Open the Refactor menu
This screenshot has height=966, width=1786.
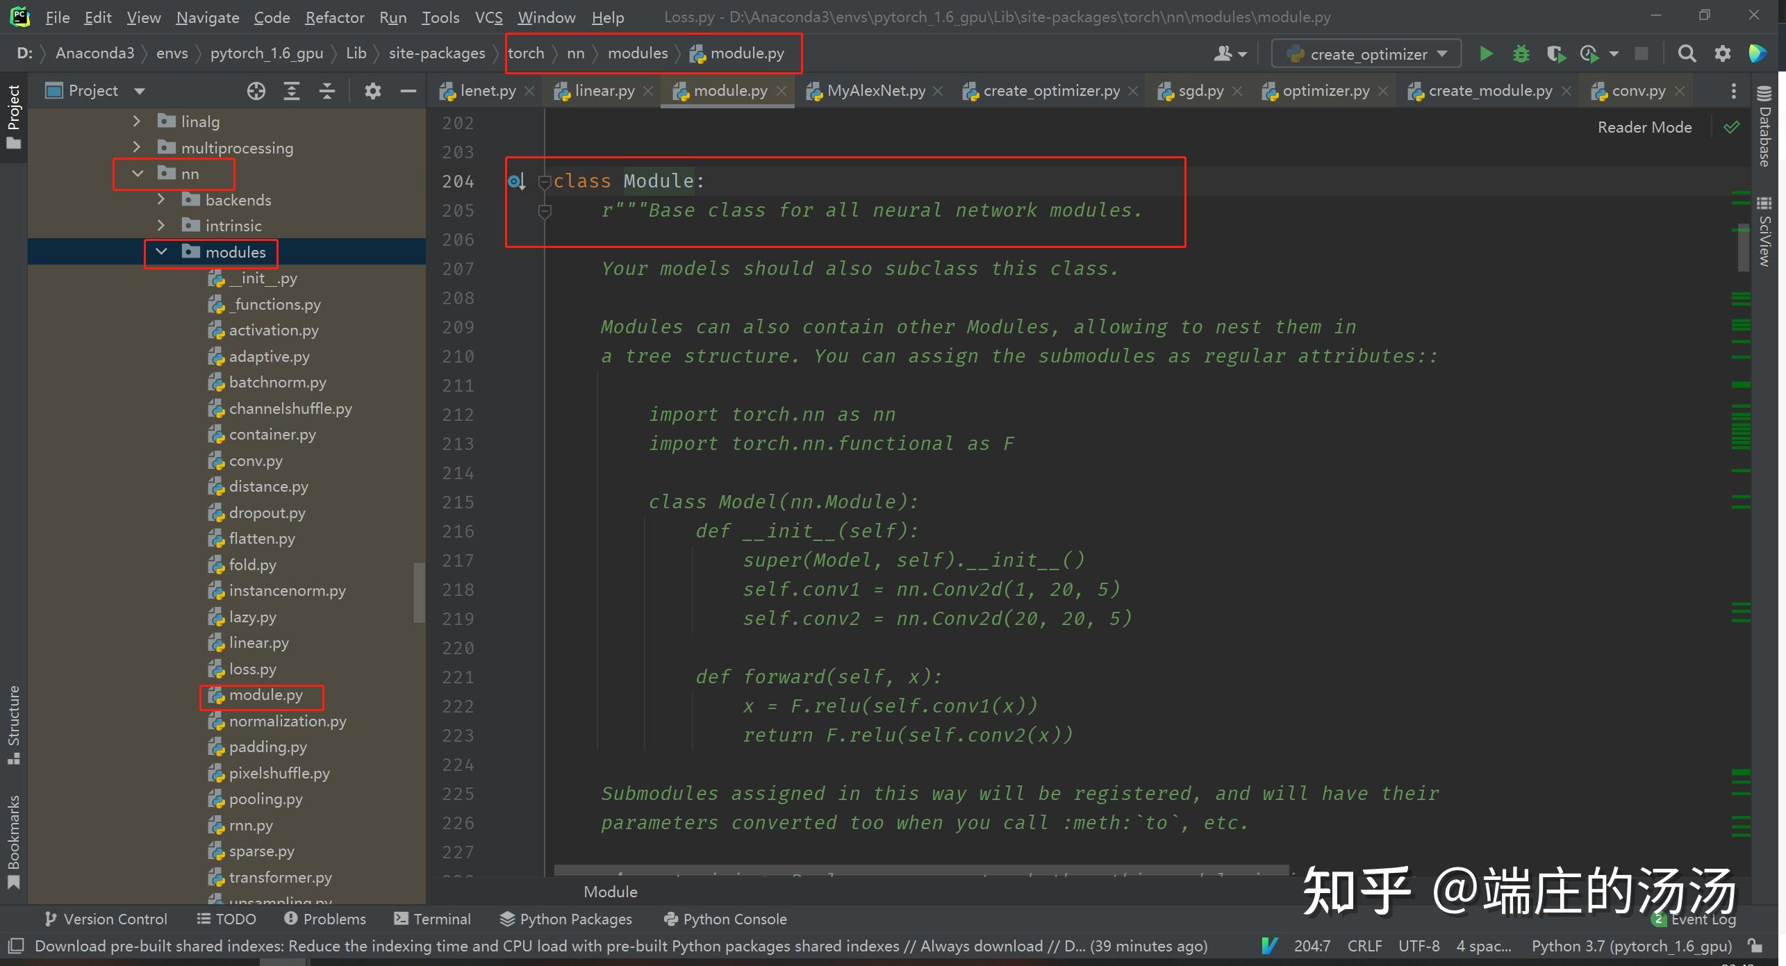334,17
